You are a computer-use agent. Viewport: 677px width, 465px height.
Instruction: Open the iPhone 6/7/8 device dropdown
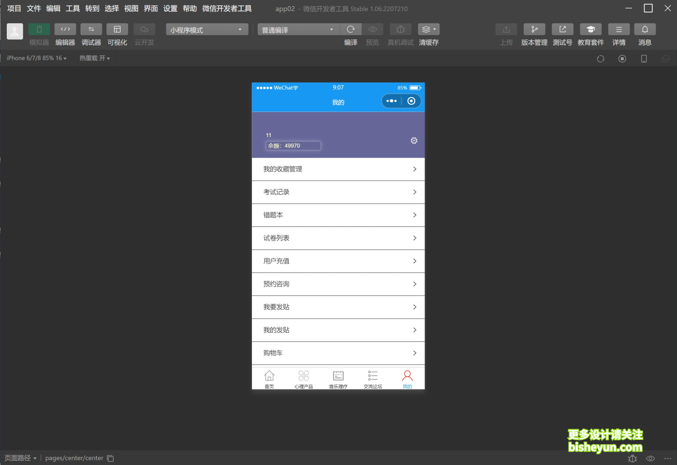tap(35, 58)
